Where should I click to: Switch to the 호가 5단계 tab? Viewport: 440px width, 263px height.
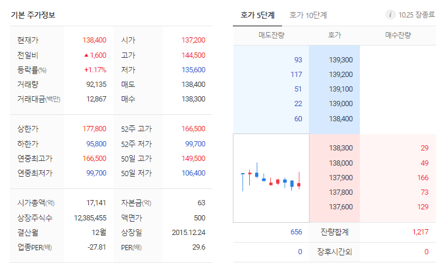[x=257, y=15]
